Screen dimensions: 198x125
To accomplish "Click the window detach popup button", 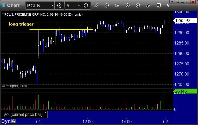I will click(x=177, y=2).
